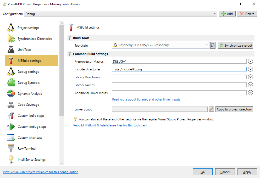
Task: Open IntelliSense Settings page
Action: (x=31, y=159)
